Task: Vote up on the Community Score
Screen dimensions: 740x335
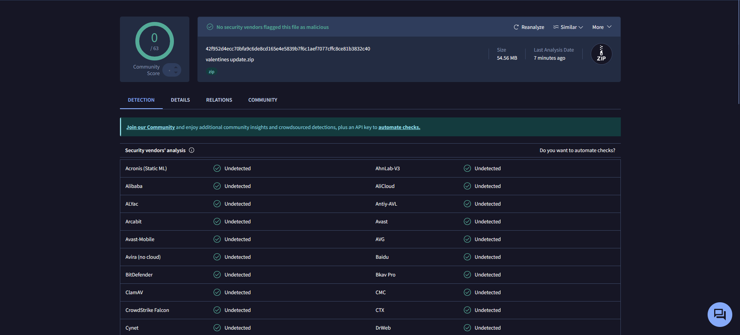Action: coord(176,67)
